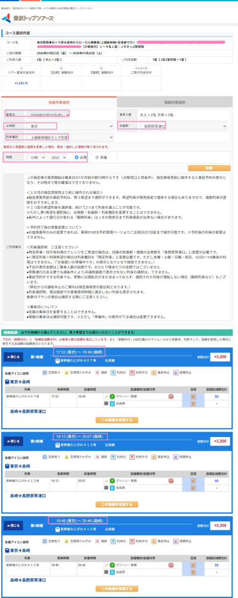The image size is (238, 598).
Task: Toggle 自由席 checkbox for たにがわ415号
Action: (106, 572)
